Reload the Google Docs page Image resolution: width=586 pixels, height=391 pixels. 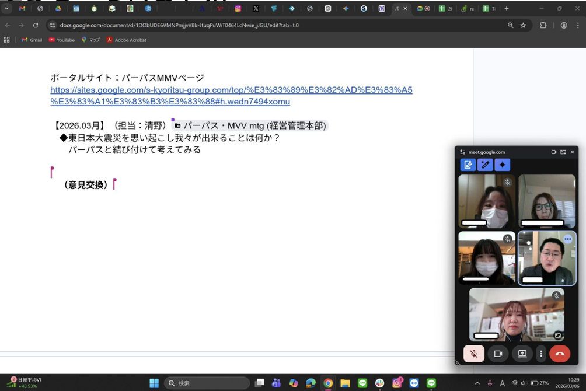(x=36, y=26)
